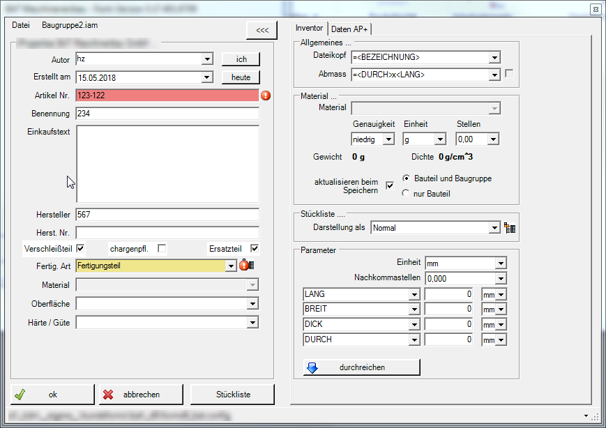Click the small status bar arrow at bottom right
The width and height of the screenshot is (606, 428).
585,415
